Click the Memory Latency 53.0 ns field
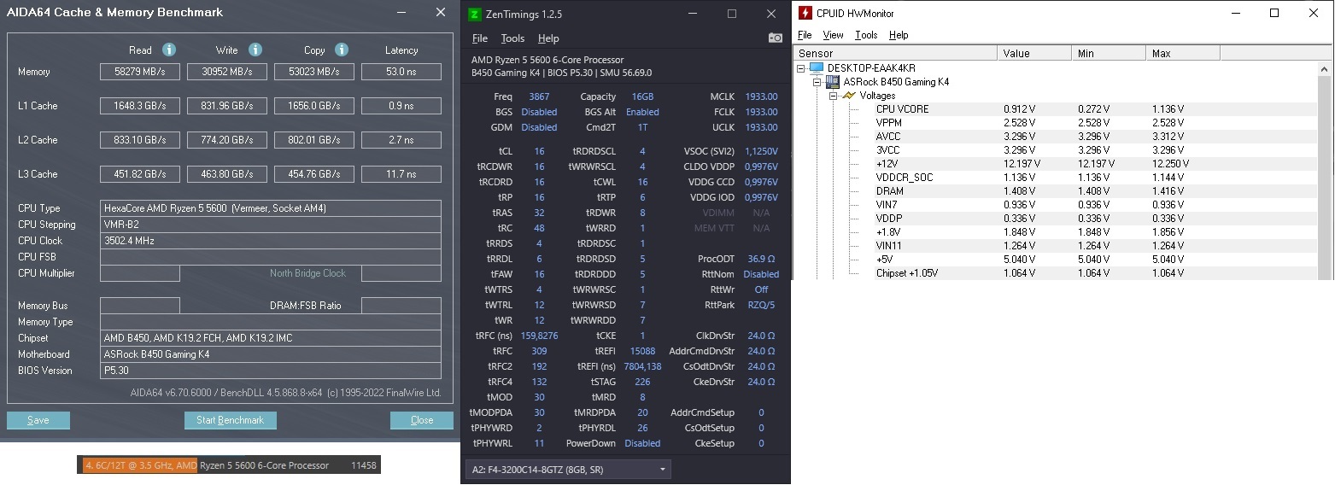1335x485 pixels. (x=401, y=72)
